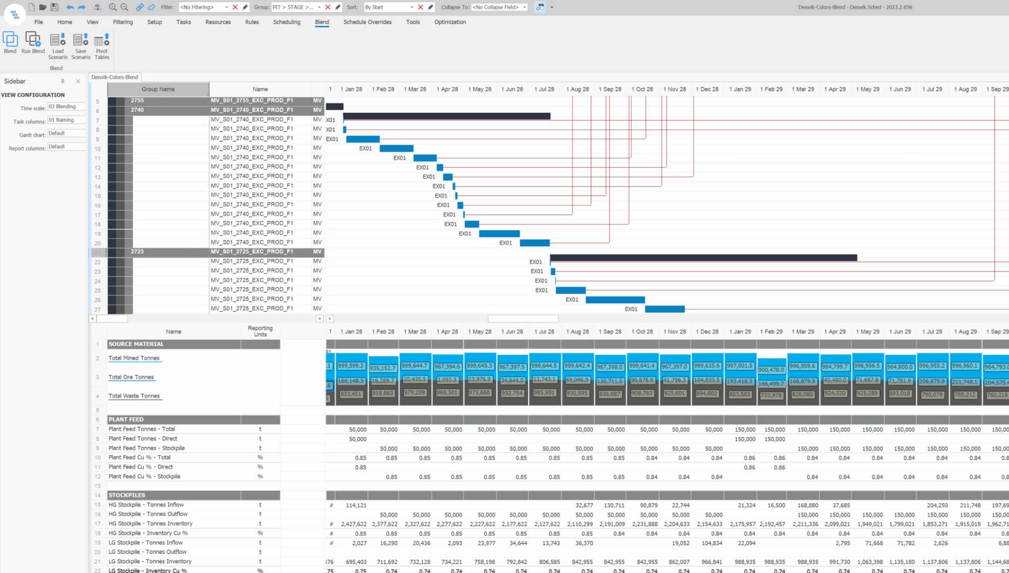Image resolution: width=1009 pixels, height=573 pixels.
Task: Click Total Mined Tonnes row label
Action: point(134,358)
